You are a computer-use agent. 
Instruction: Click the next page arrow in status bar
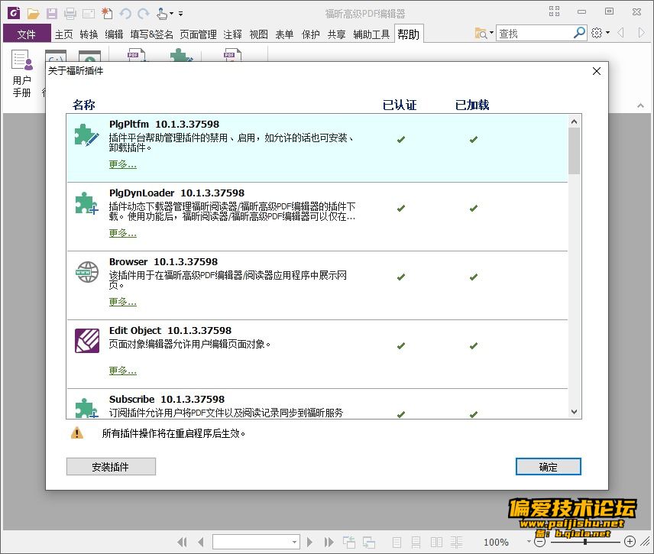pos(309,542)
